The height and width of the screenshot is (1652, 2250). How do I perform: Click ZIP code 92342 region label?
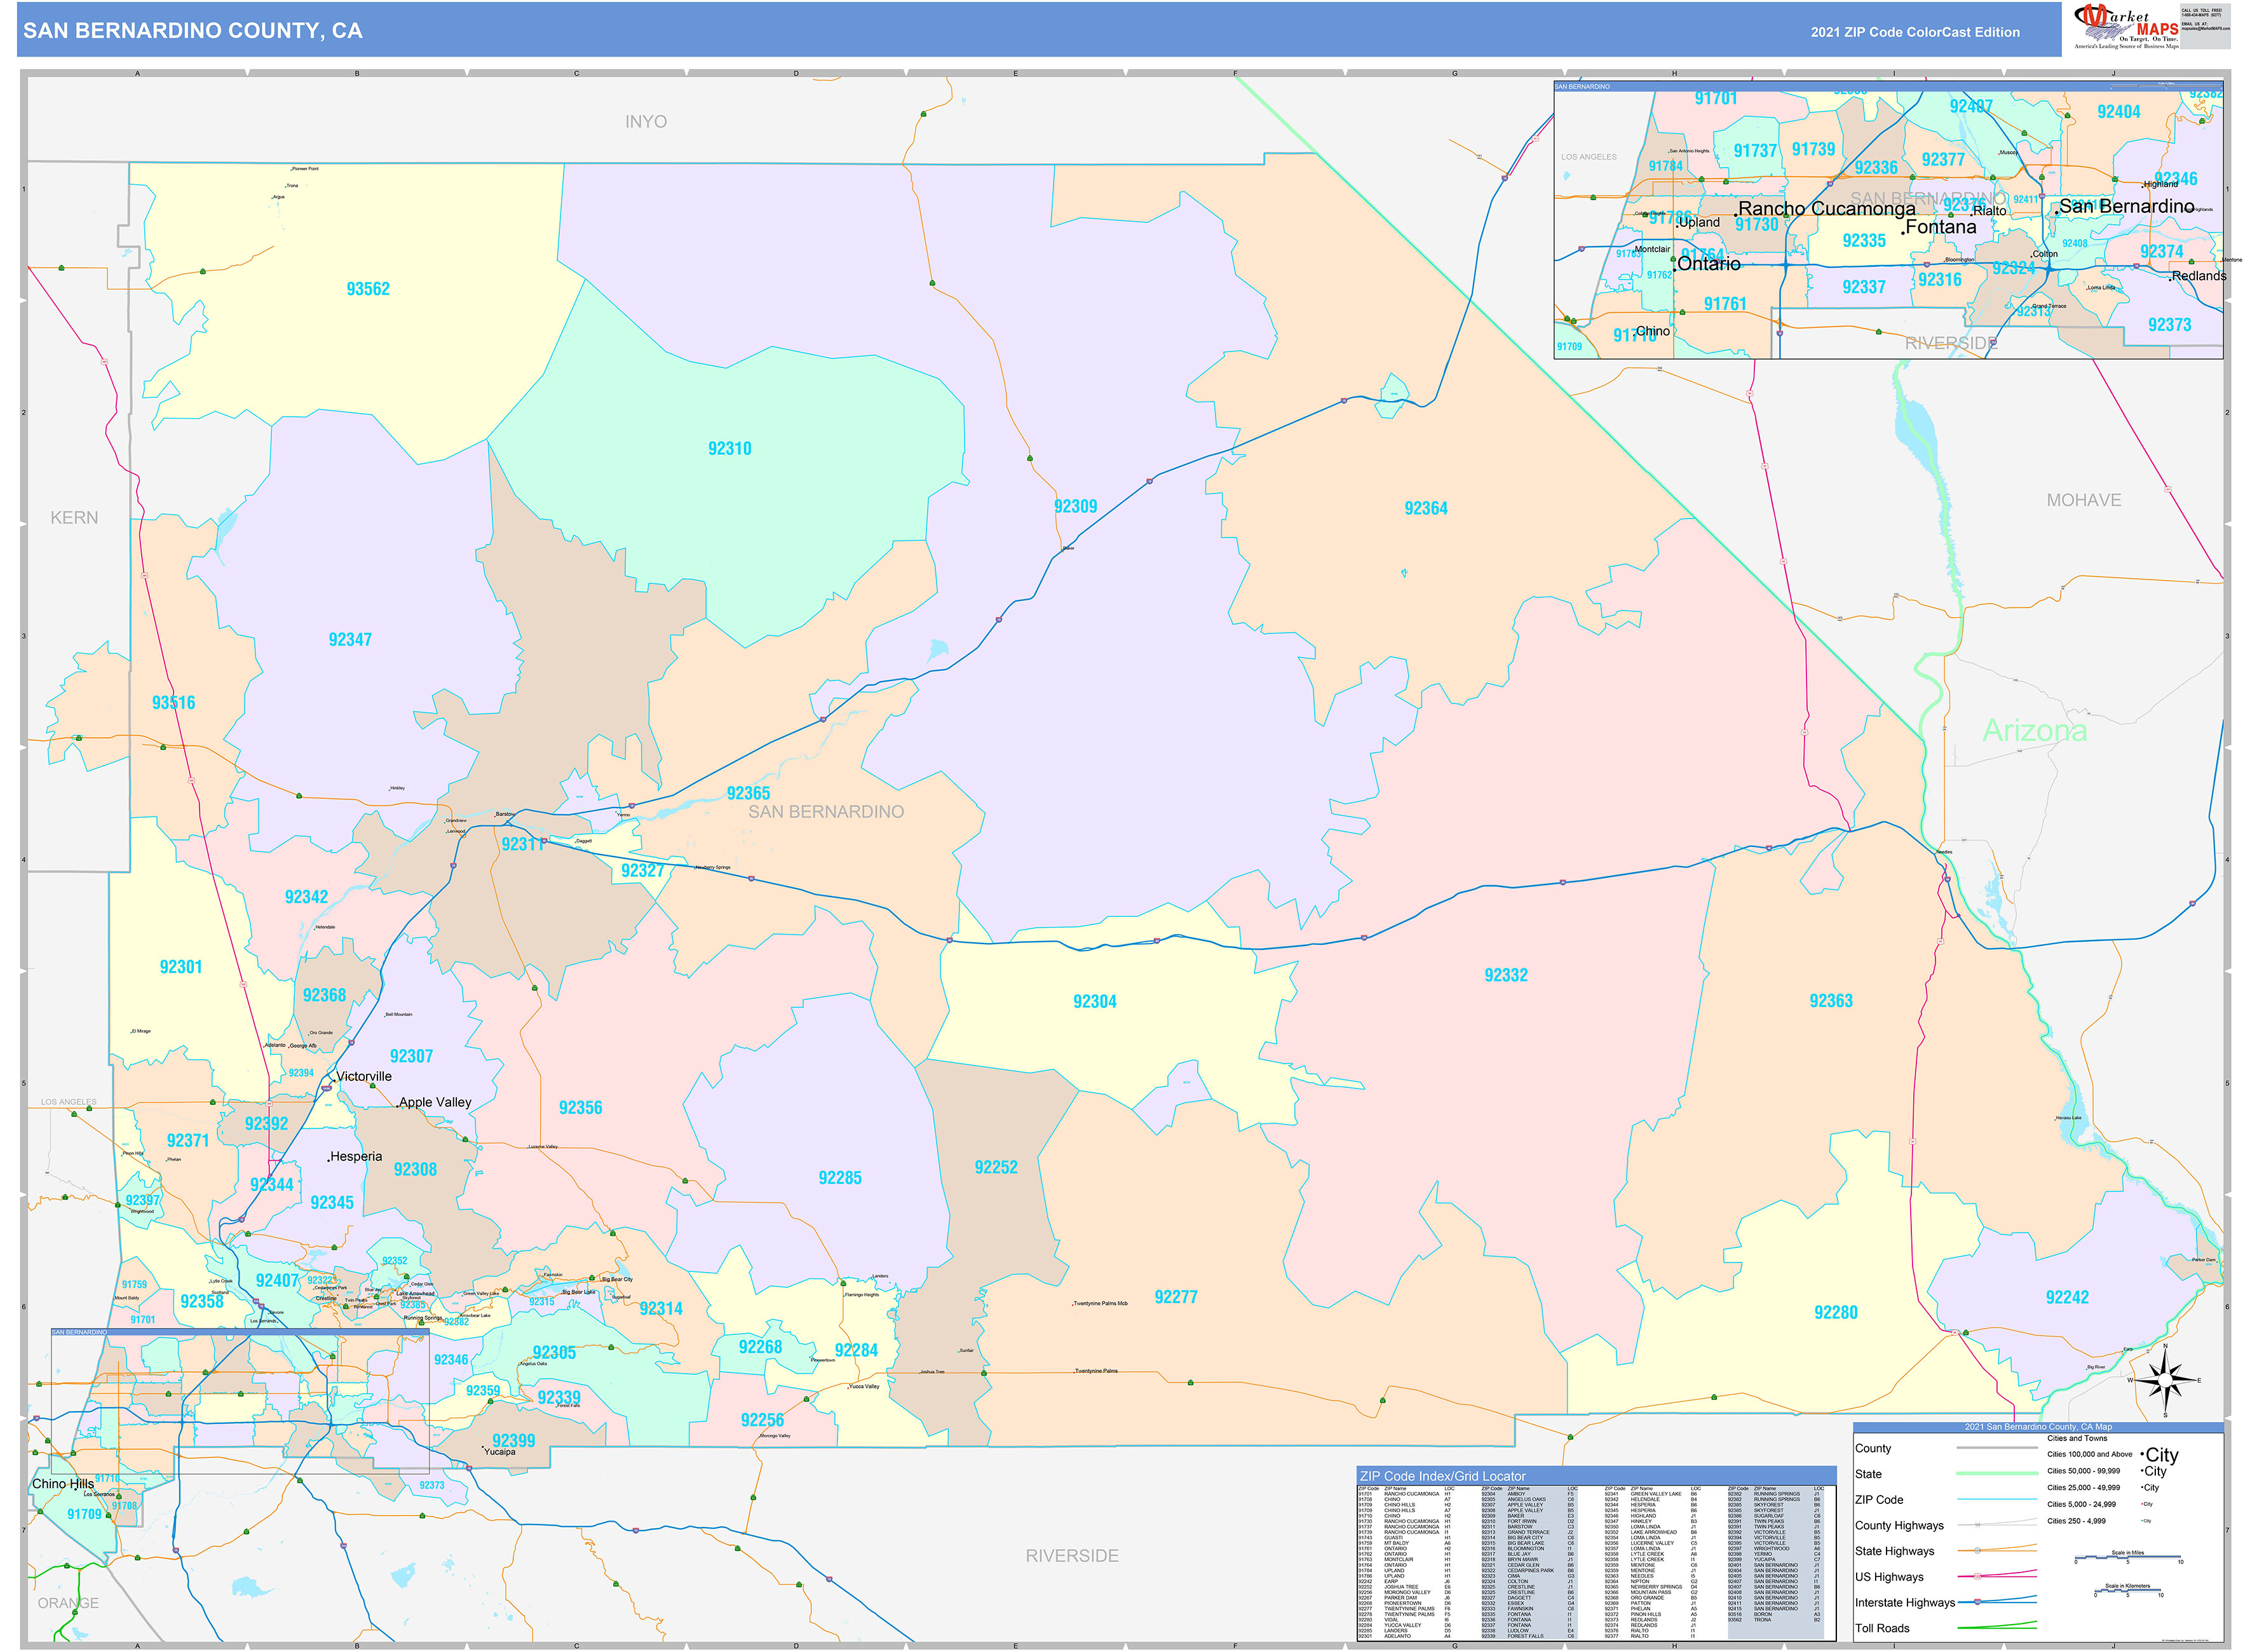(x=306, y=897)
